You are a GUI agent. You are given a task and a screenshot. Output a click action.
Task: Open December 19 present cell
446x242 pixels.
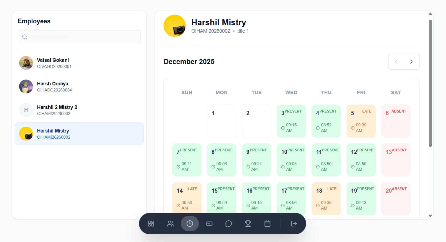click(x=361, y=198)
